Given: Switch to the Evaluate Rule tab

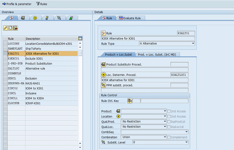Looking at the screenshot, I should click(130, 18).
